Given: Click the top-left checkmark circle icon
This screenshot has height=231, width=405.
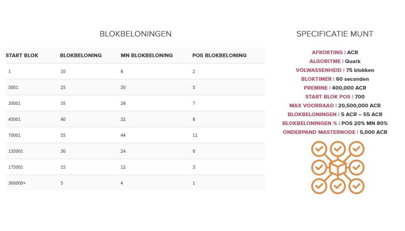Looking at the screenshot, I should pyautogui.click(x=319, y=149).
